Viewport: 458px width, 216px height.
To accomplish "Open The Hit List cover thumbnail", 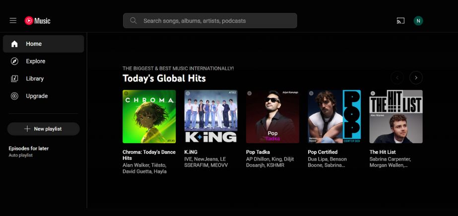I will [x=396, y=116].
